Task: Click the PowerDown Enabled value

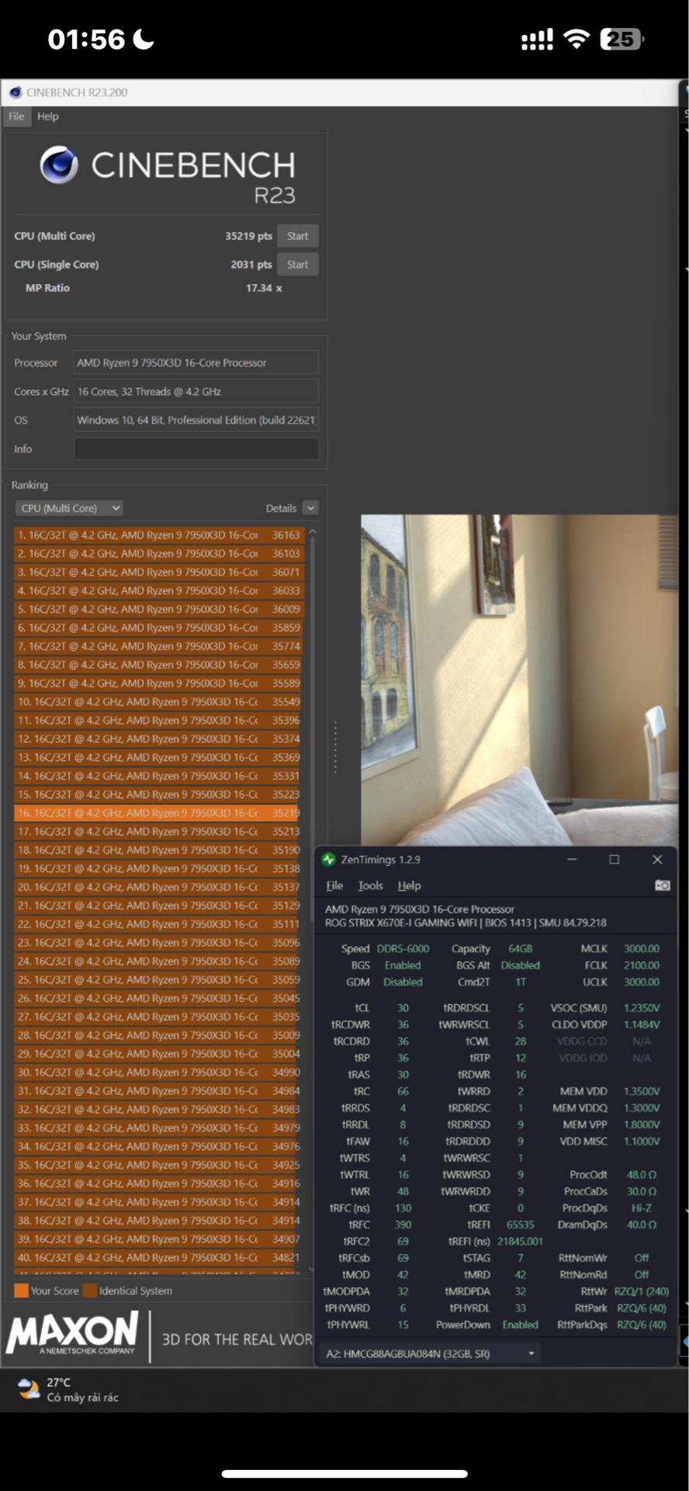Action: click(520, 1325)
